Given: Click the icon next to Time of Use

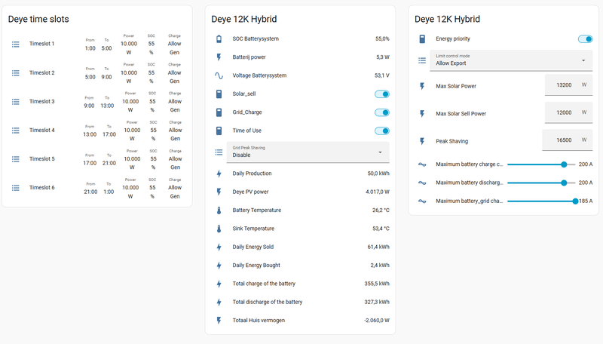Looking at the screenshot, I should 219,131.
